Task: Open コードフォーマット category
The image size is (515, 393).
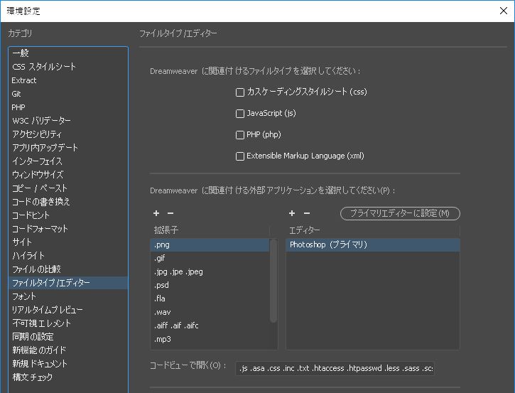Action: (68, 228)
